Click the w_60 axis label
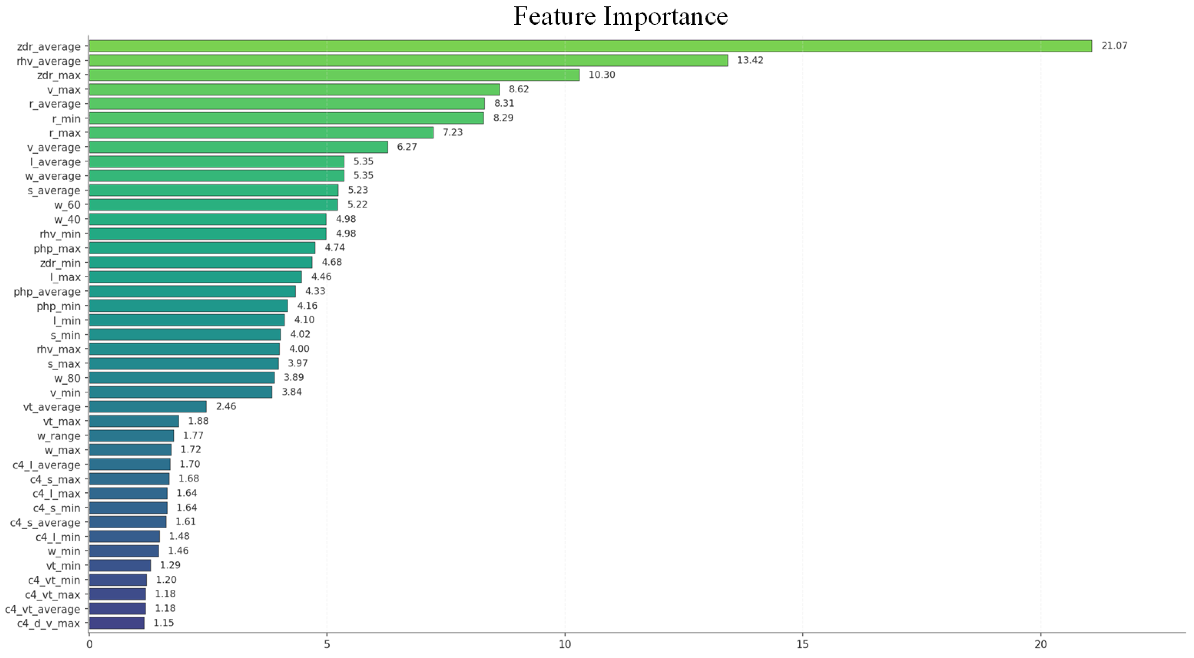 tap(67, 205)
